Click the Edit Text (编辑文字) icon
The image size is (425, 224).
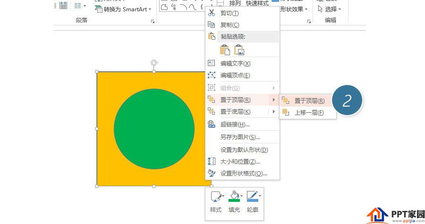(212, 63)
